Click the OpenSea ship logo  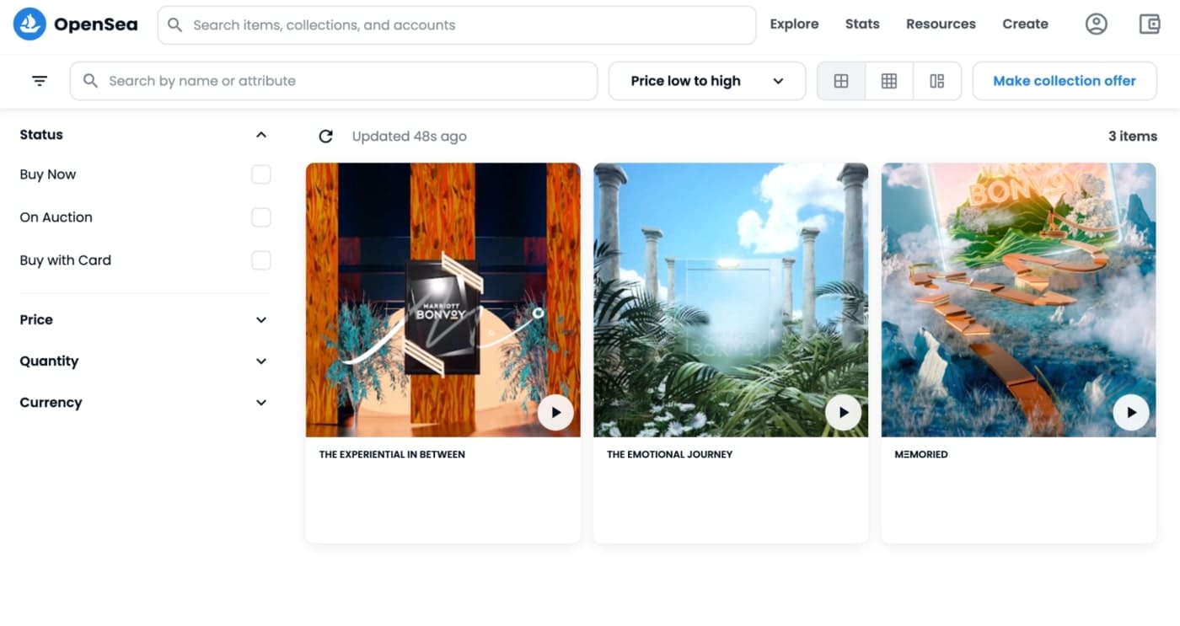tap(29, 24)
